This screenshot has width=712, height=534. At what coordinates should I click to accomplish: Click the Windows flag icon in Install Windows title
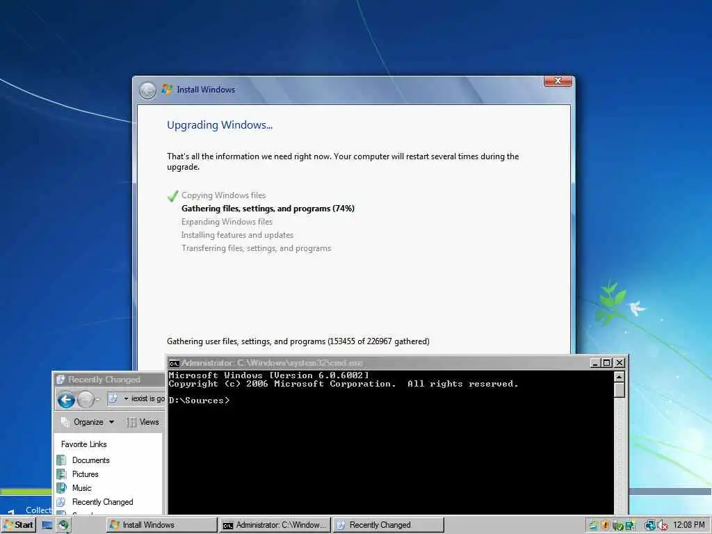point(167,89)
